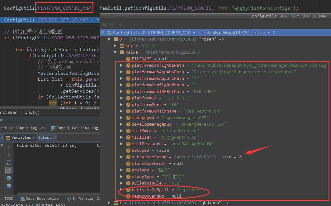
Task: Click the field icon of platformIP
Action: click(128, 98)
